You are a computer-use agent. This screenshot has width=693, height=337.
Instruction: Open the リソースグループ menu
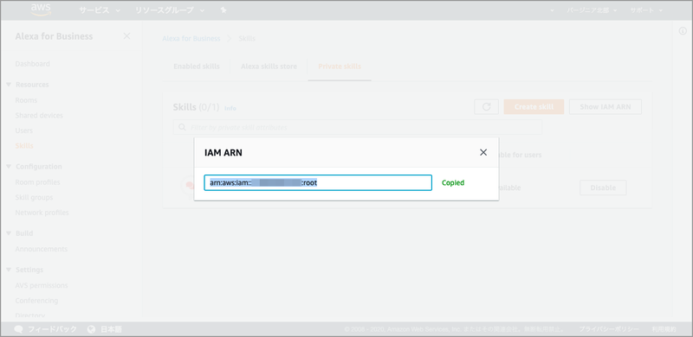pos(169,10)
